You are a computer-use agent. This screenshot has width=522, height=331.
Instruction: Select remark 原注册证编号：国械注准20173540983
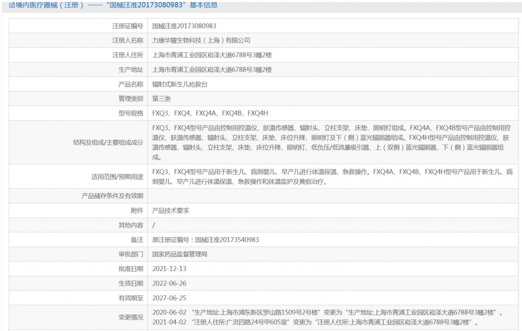[206, 240]
